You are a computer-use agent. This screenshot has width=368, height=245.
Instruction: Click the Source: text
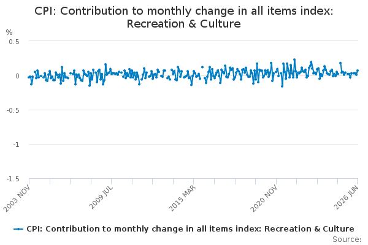347,239
